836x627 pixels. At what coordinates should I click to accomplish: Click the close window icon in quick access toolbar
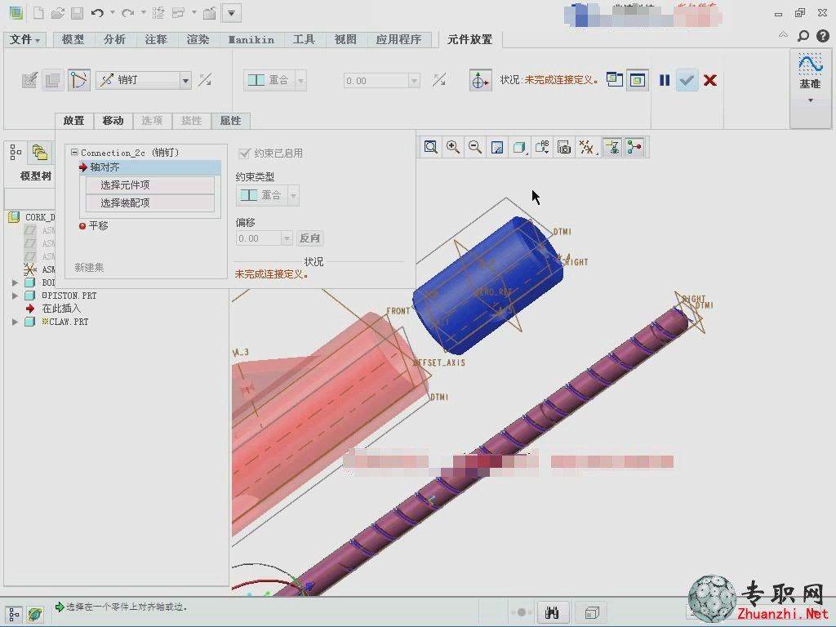pyautogui.click(x=209, y=13)
